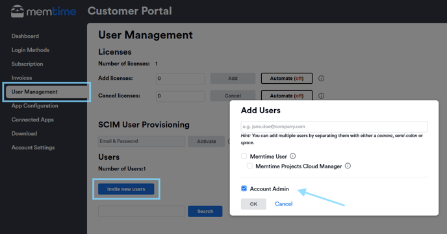Toggle Automate for Add licenses
Viewport: 447px width, 234px height.
click(x=287, y=79)
